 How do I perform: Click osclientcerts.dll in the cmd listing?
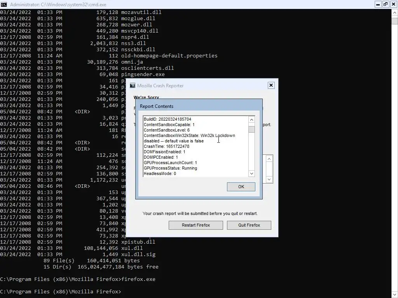tap(147, 68)
